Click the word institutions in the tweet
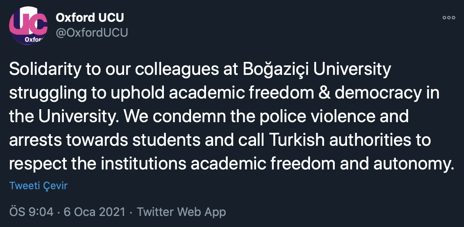 (x=158, y=164)
